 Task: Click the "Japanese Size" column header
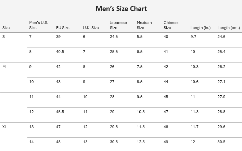(x=118, y=25)
